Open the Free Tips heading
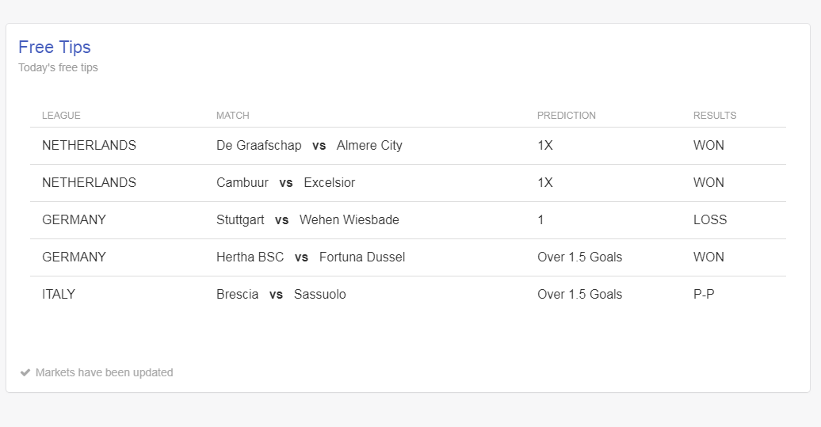 click(x=55, y=47)
